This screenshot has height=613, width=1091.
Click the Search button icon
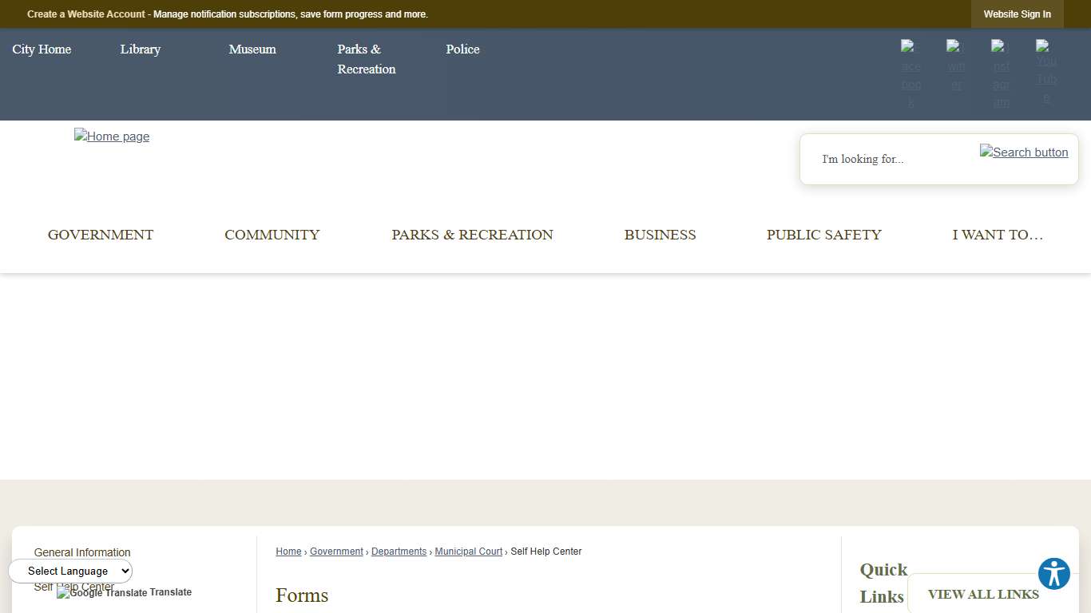point(1024,152)
